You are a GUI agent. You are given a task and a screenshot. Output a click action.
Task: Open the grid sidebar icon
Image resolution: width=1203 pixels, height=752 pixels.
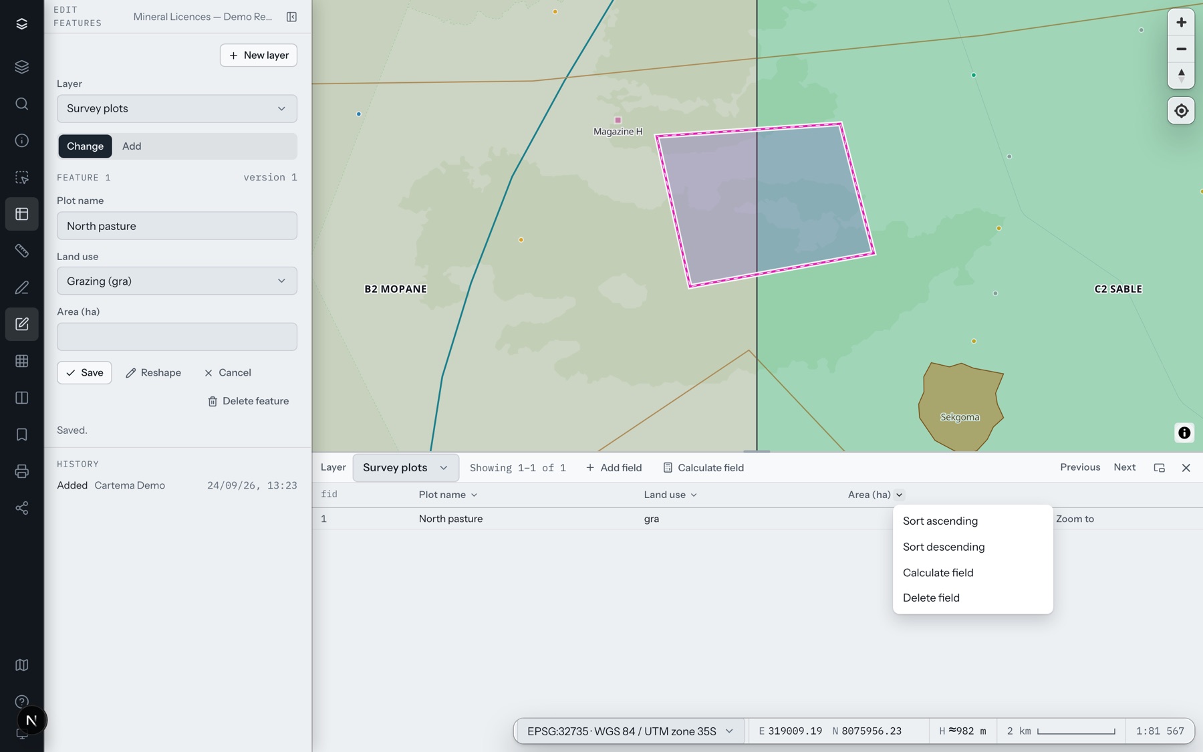(21, 361)
